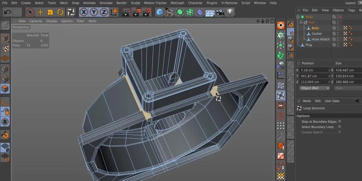362x181 pixels.
Task: Click the red dots grid icon in right palette
Action: click(281, 116)
